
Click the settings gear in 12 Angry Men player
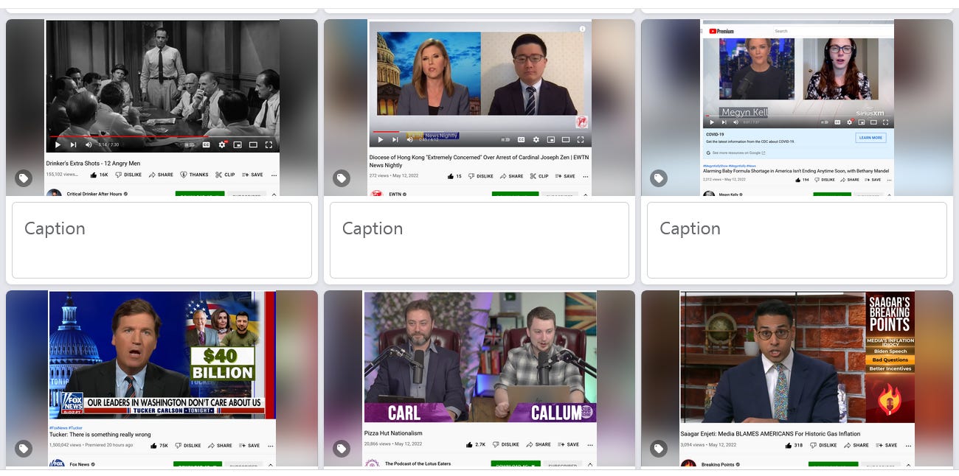(x=222, y=144)
